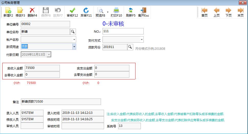Image resolution: width=248 pixels, height=134 pixels.
Task: Click the 实支出金额 field
Action: [112, 68]
